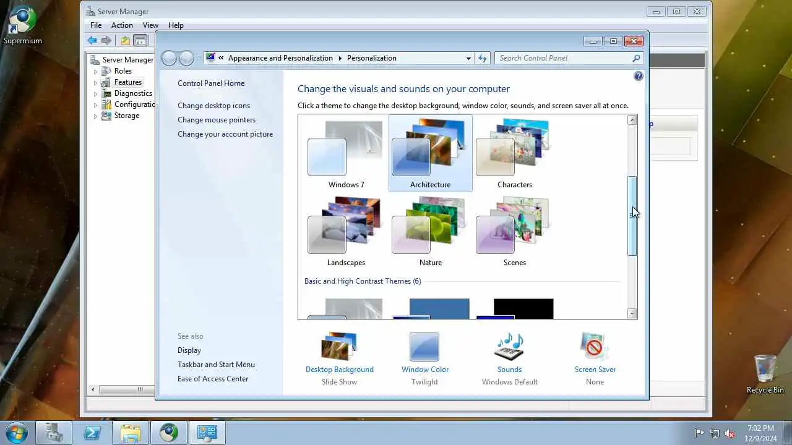Click Change desktop icons link
This screenshot has height=445, width=792.
tap(214, 106)
